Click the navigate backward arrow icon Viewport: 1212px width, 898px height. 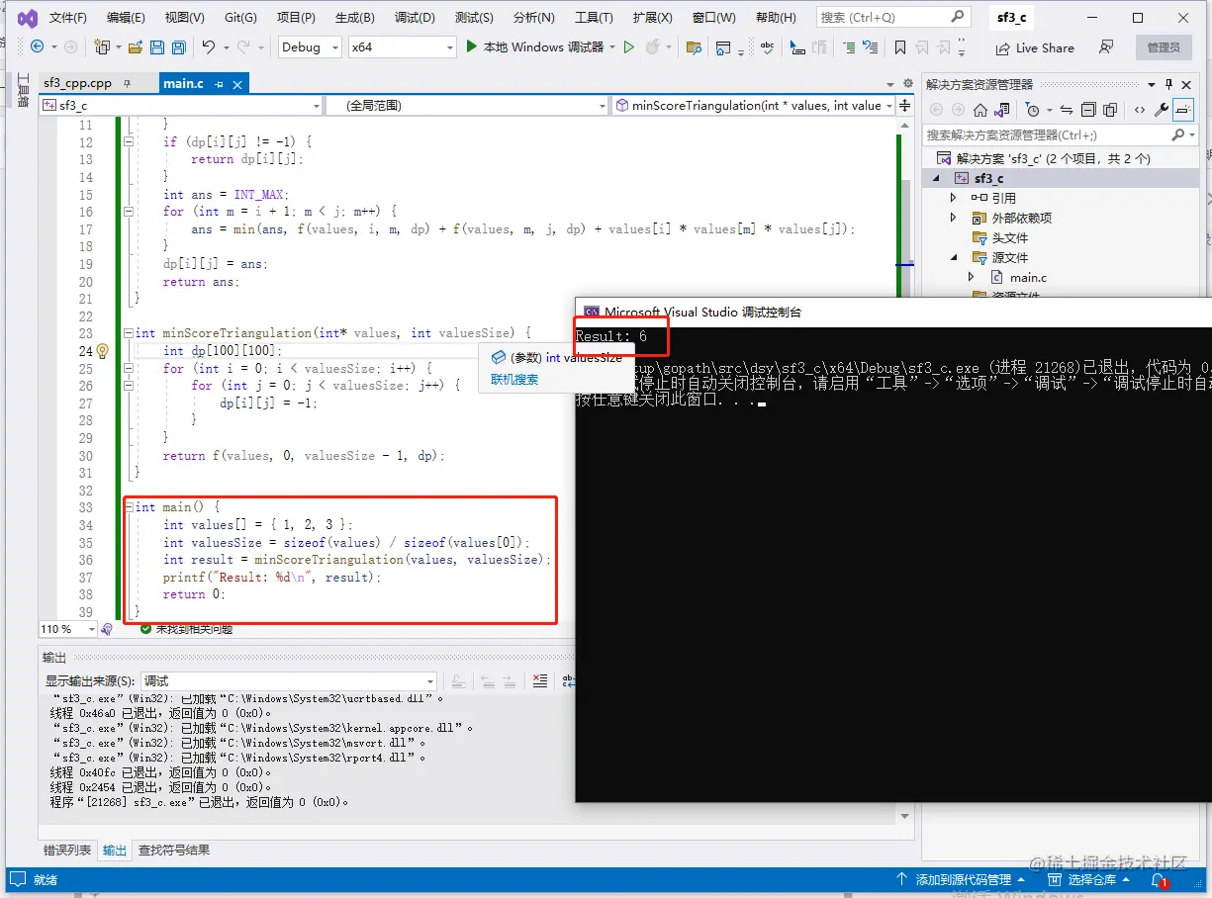pyautogui.click(x=37, y=46)
